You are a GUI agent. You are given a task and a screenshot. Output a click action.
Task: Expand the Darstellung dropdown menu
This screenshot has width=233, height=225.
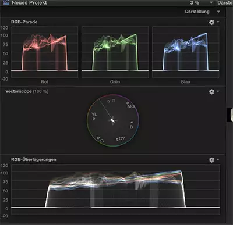pos(218,12)
